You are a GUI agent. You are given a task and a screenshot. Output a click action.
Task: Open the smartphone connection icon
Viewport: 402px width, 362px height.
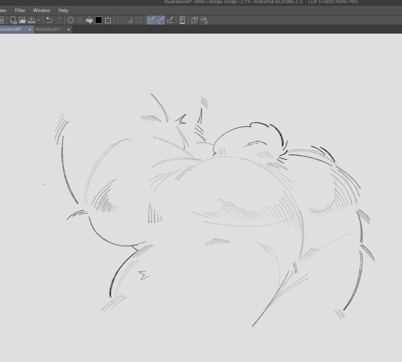pyautogui.click(x=182, y=20)
